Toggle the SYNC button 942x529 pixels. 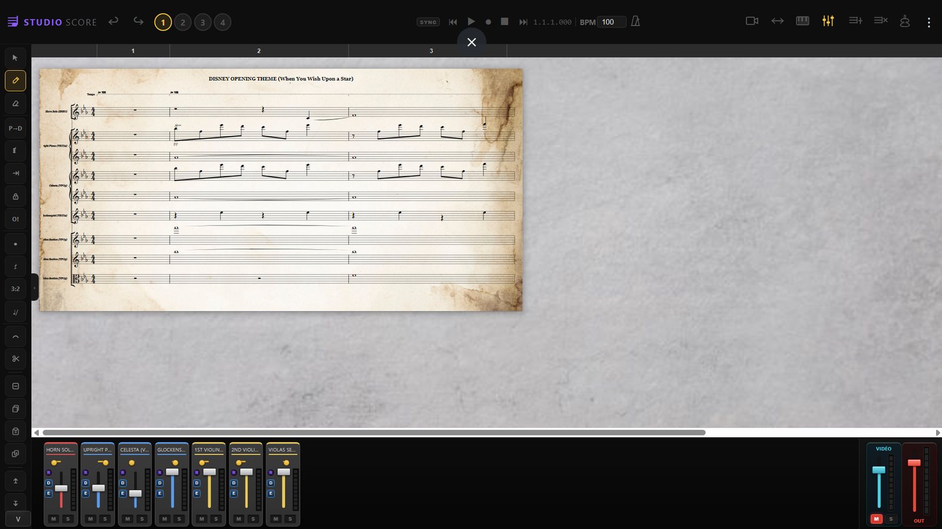point(428,22)
